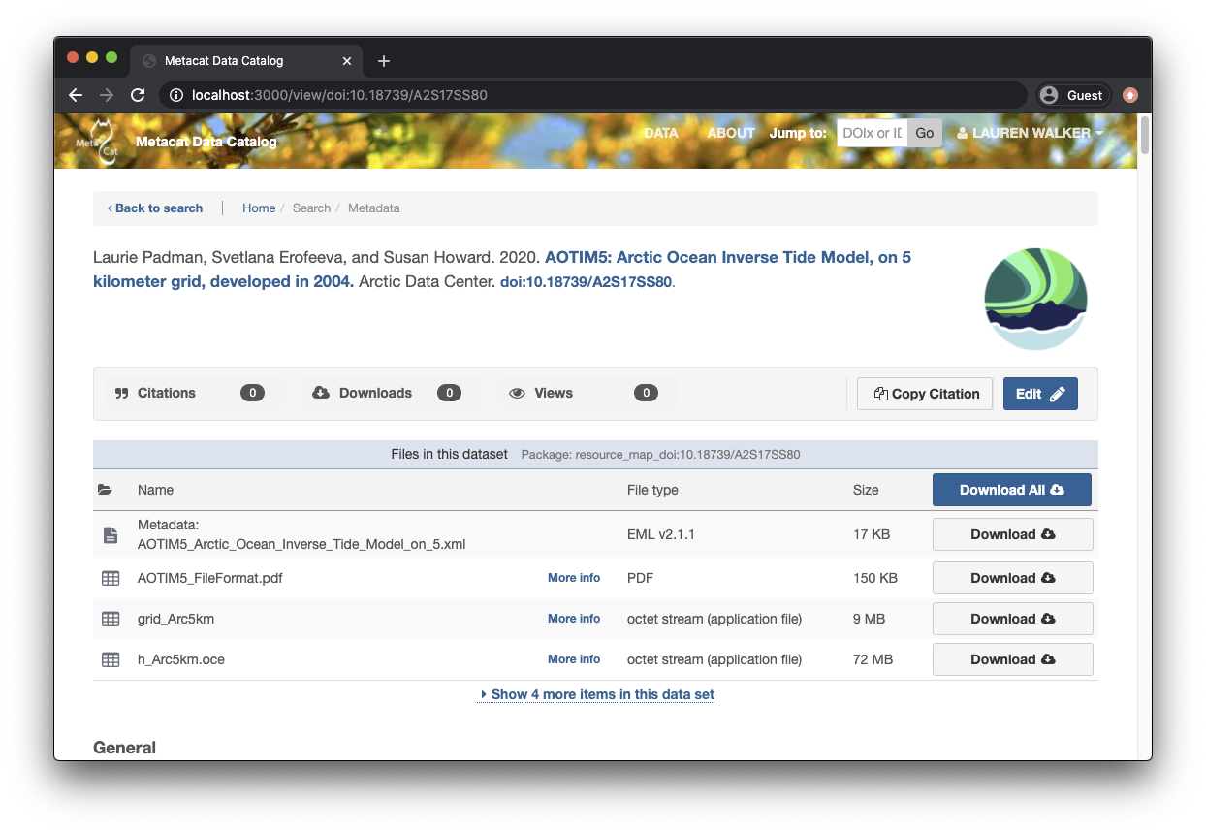The height and width of the screenshot is (832, 1206).
Task: Click the folder icon in table header
Action: [105, 490]
